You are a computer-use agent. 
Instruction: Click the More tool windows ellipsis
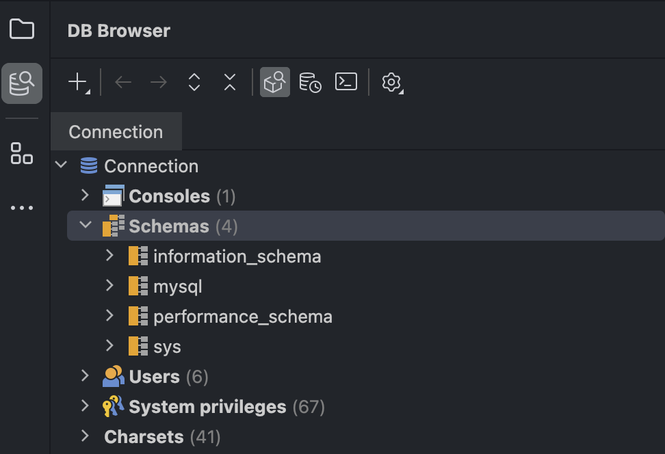click(x=22, y=208)
